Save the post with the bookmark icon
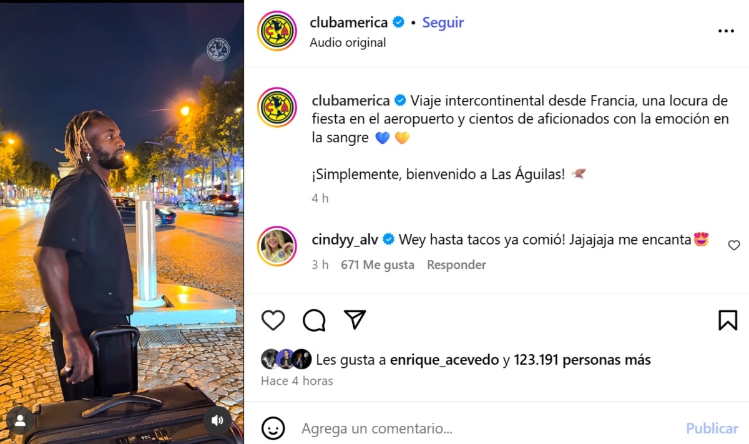This screenshot has height=444, width=749. 728,321
